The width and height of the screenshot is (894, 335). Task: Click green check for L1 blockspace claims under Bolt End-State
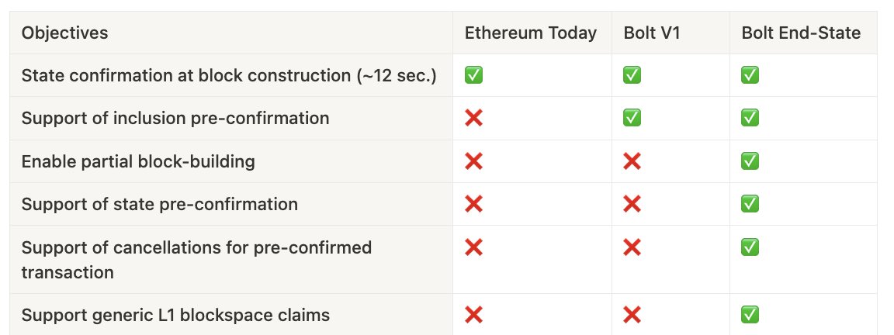point(750,315)
